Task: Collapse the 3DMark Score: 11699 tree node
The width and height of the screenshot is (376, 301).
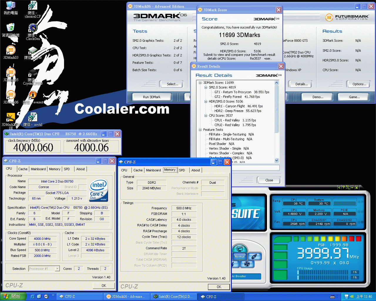Action: [200, 83]
